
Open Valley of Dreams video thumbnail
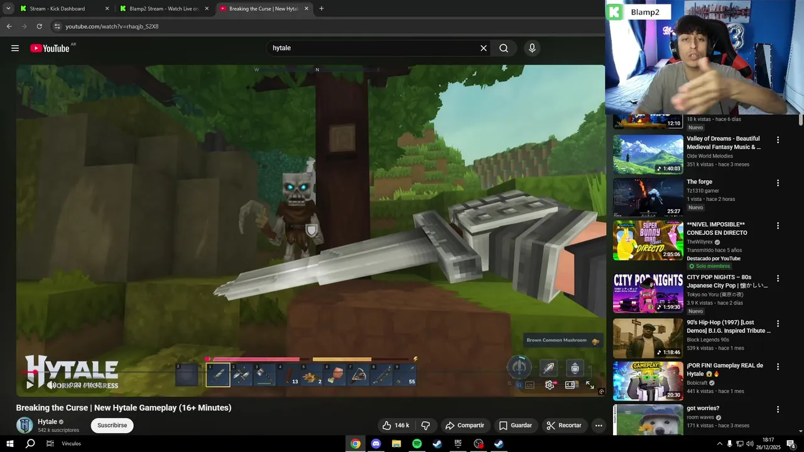[648, 154]
